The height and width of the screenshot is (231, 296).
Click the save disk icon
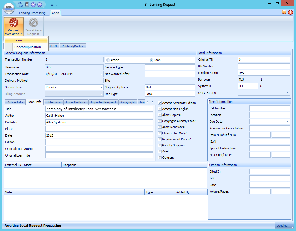27,5
